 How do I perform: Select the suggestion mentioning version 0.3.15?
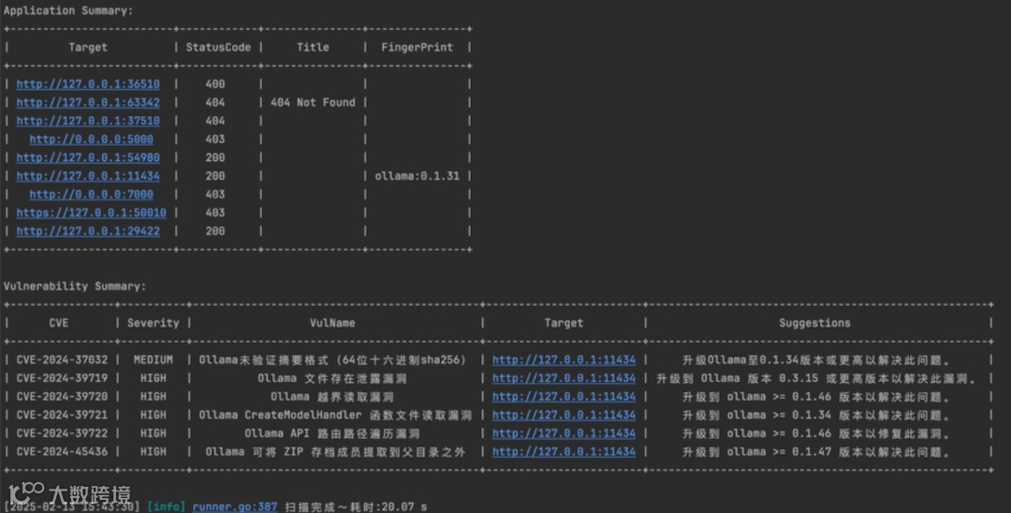click(x=817, y=378)
